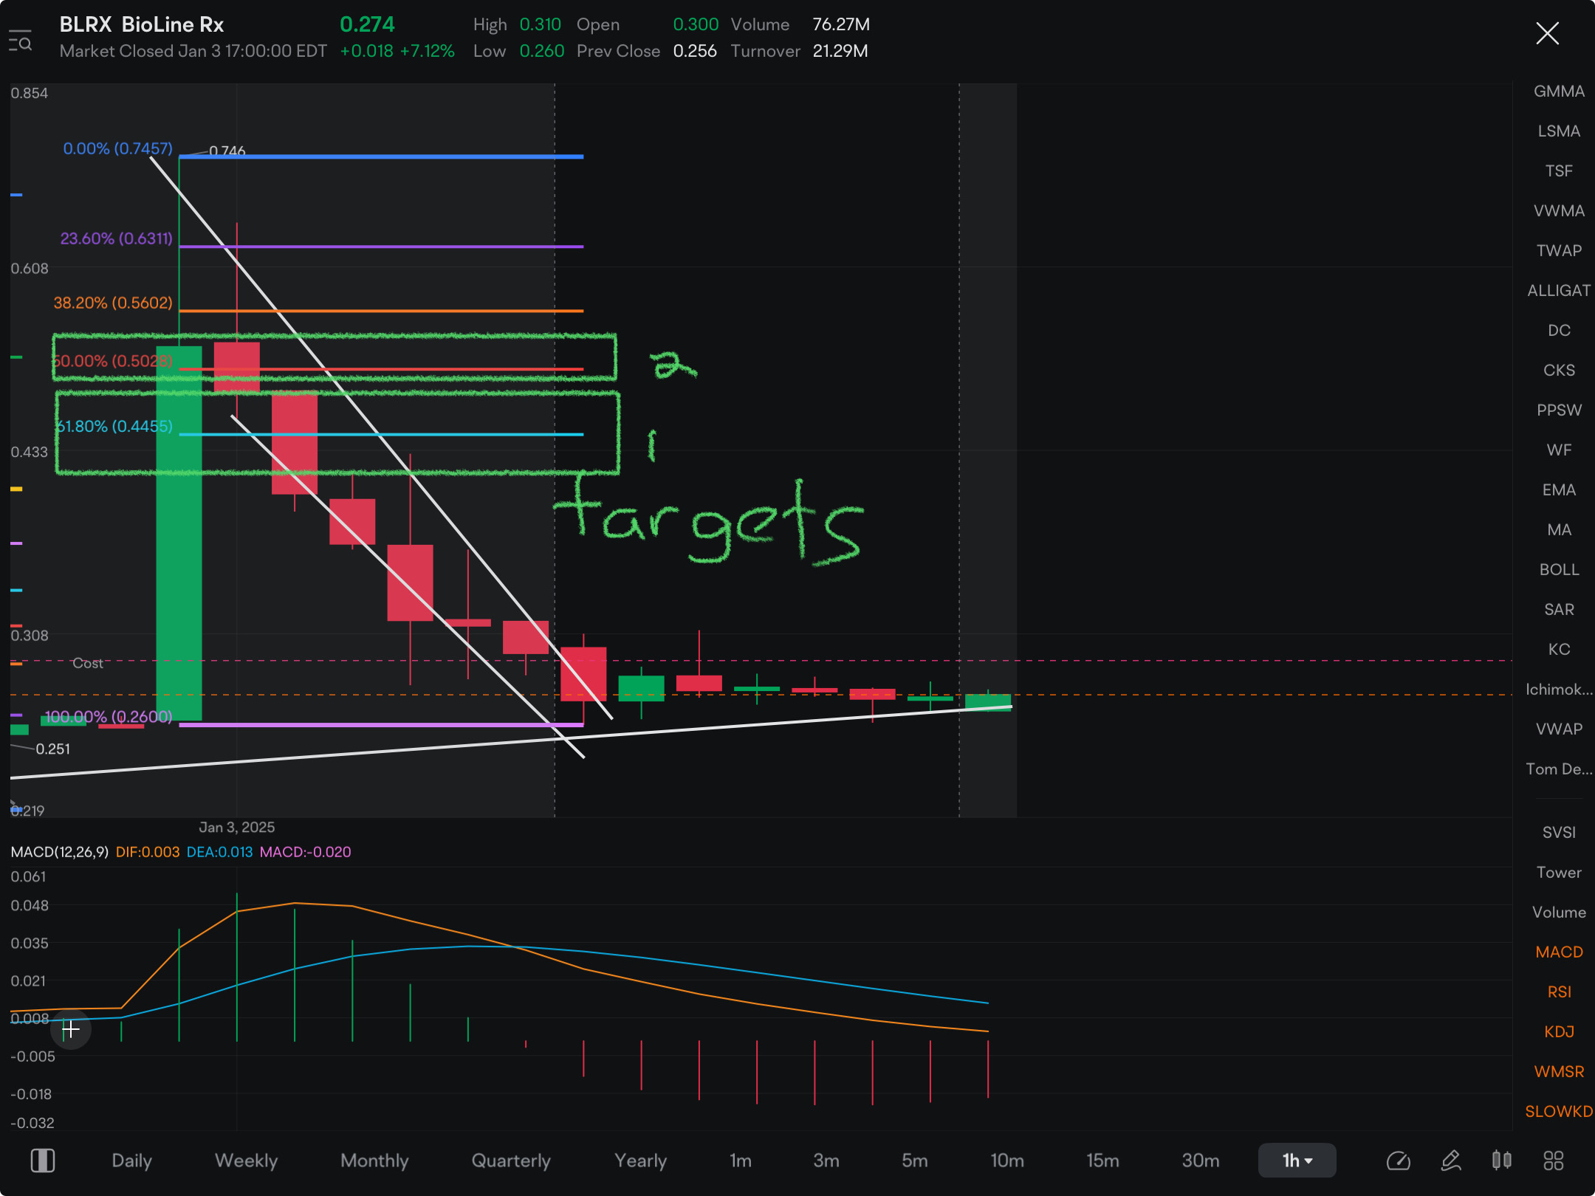
Task: Enable the TSF indicator
Action: pyautogui.click(x=1559, y=171)
